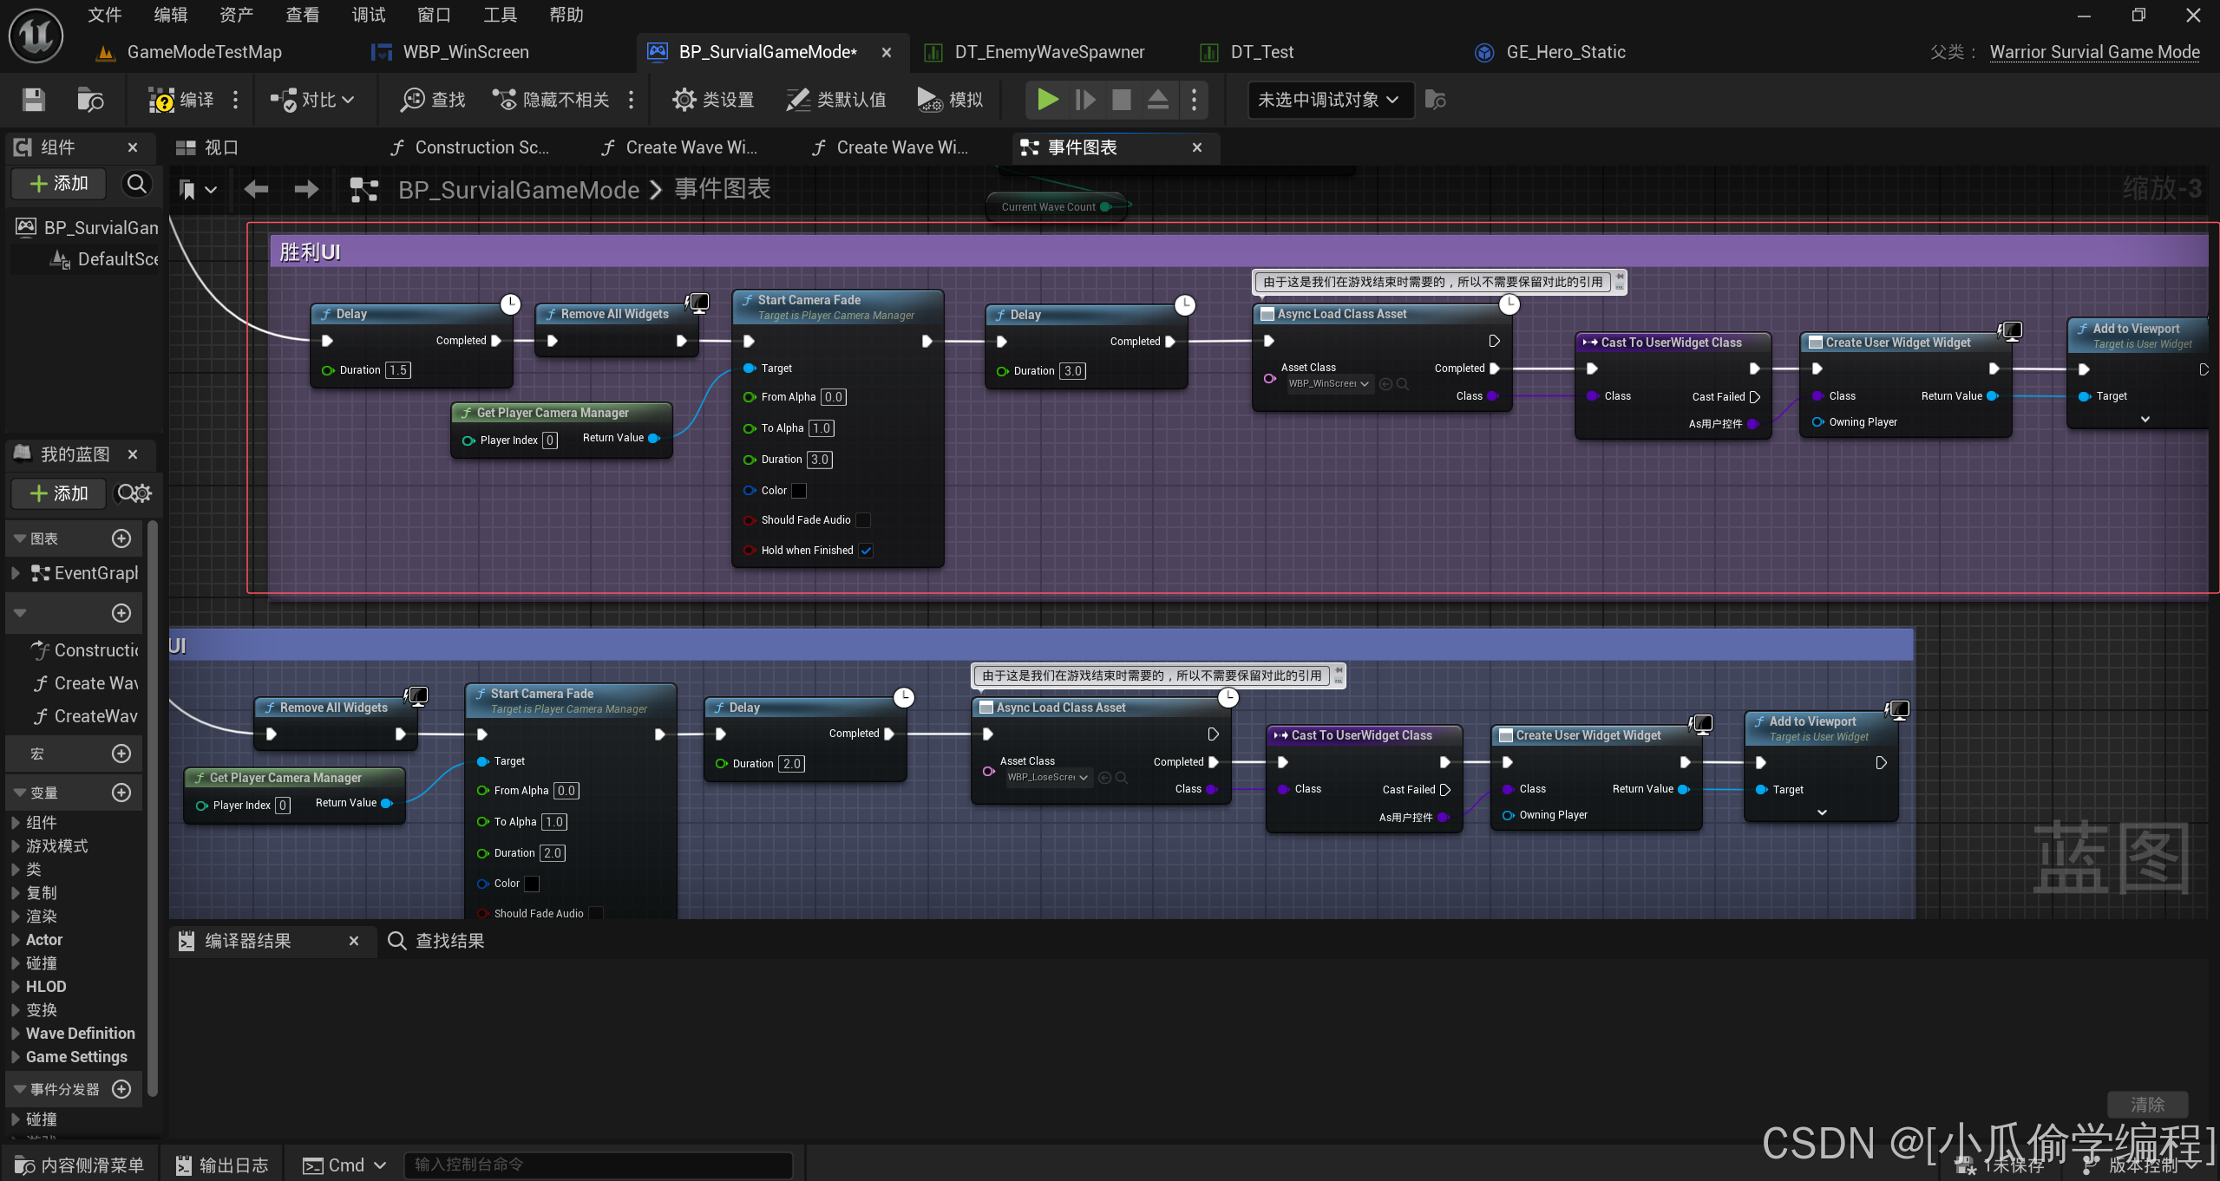The image size is (2220, 1181).
Task: Toggle Should Fade Audio in win UI node
Action: pyautogui.click(x=863, y=520)
